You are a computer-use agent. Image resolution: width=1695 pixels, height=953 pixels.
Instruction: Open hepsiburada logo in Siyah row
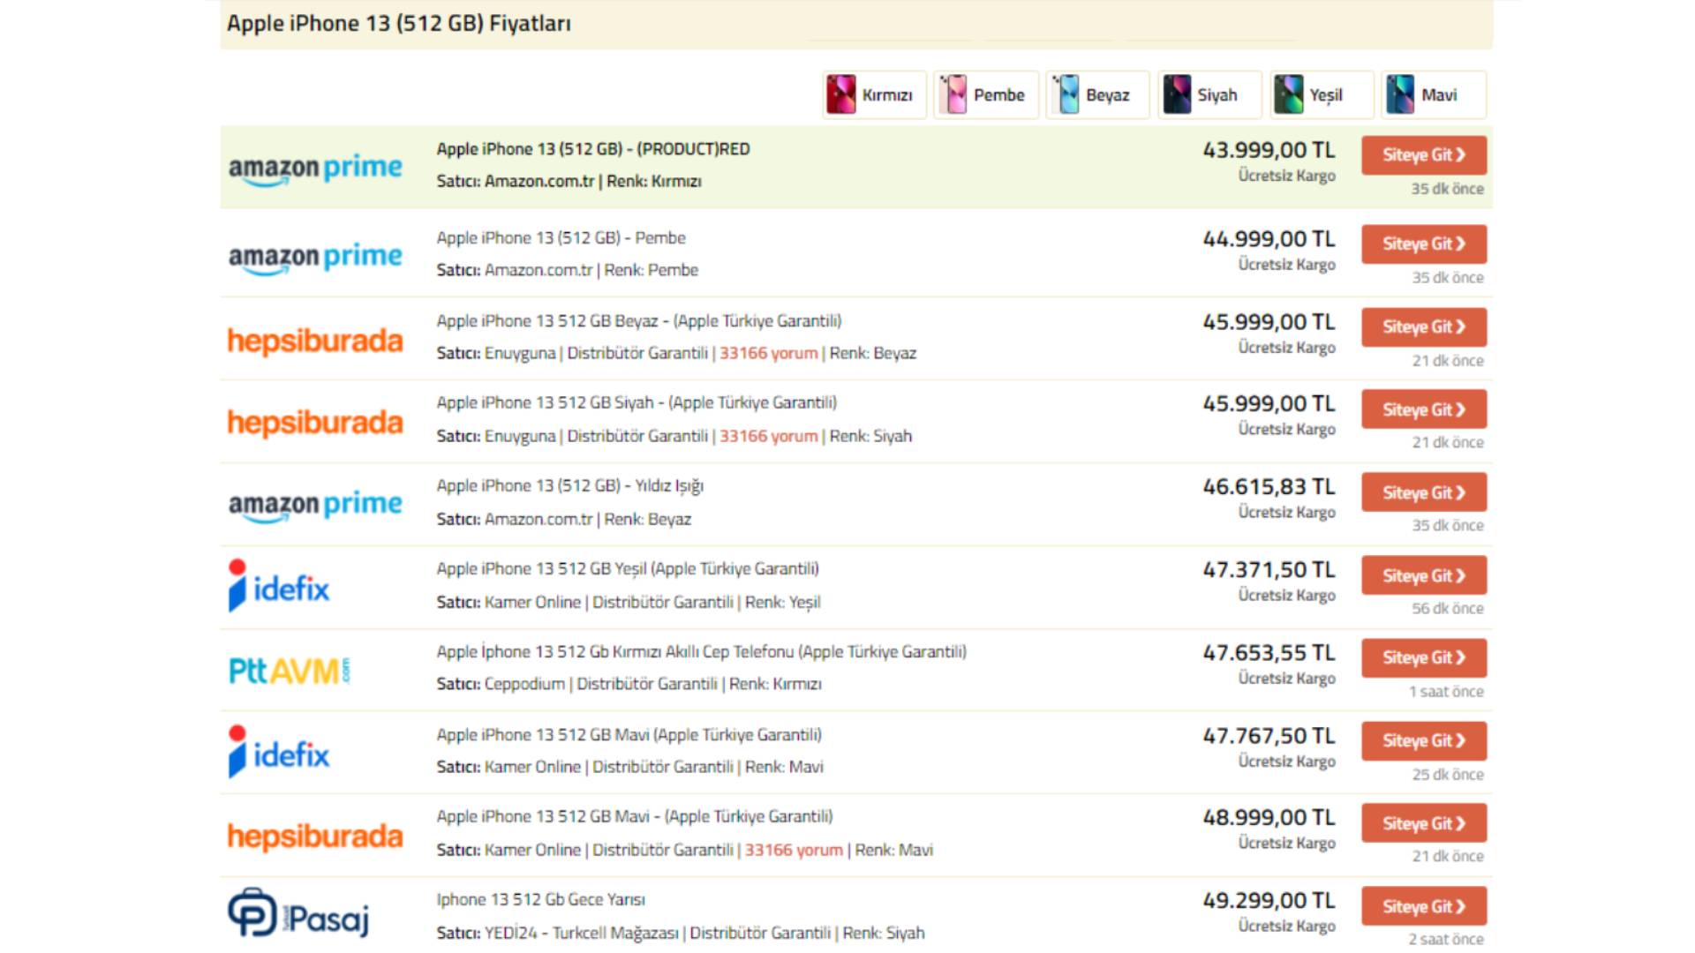[x=315, y=423]
